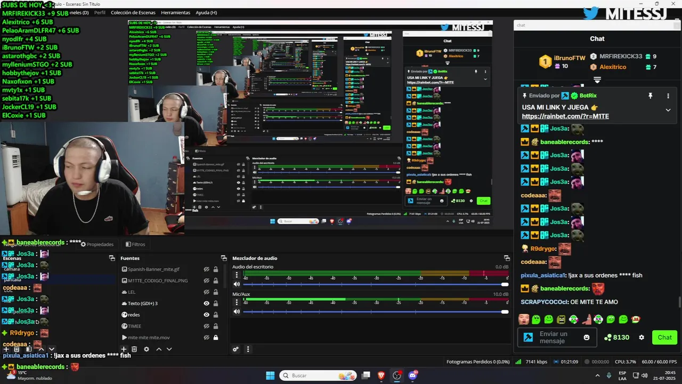Move source up with the arrow
Screen dimensions: 682x384
[159, 349]
